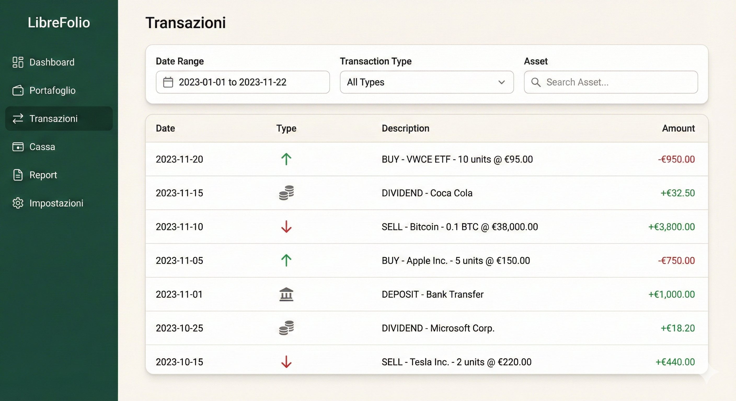
Task: Click the Impostazioni gear icon
Action: pos(18,203)
